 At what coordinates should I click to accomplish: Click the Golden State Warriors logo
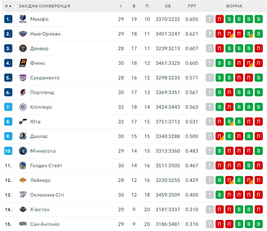[23, 165]
